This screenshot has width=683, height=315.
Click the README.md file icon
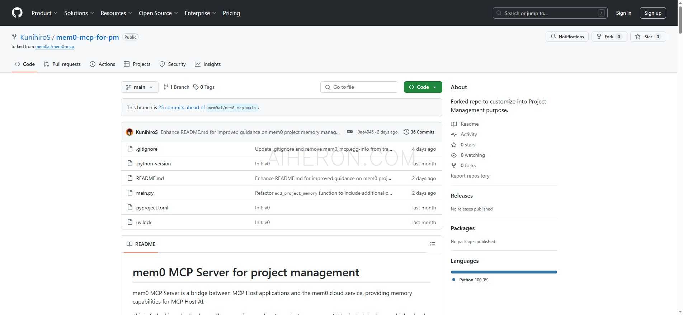(130, 178)
